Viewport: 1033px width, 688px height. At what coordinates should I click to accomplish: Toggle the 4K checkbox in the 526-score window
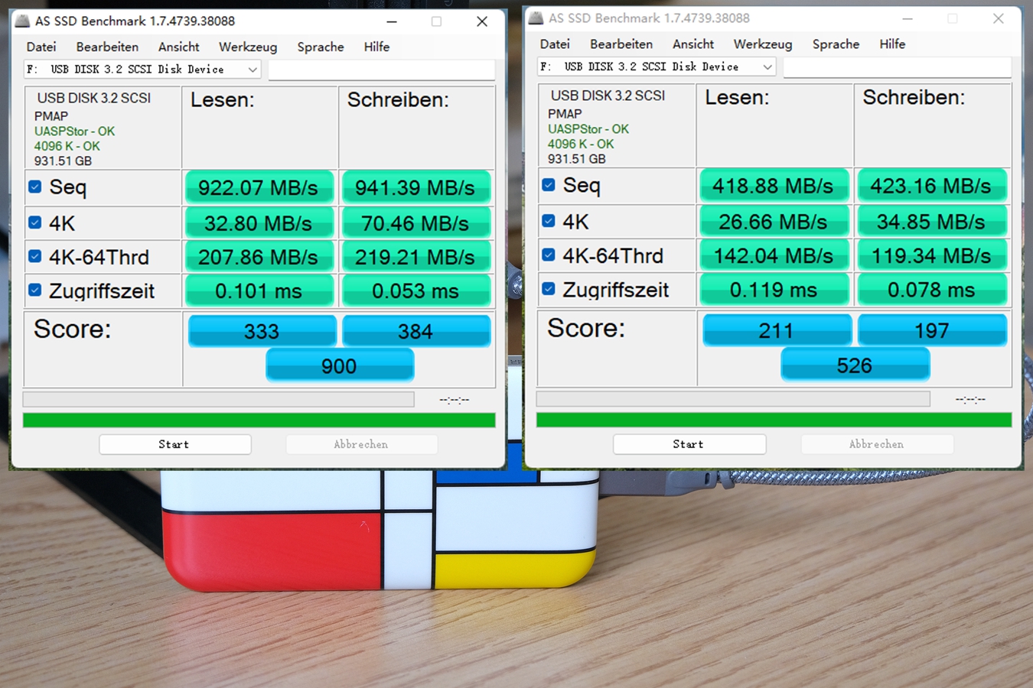point(549,221)
